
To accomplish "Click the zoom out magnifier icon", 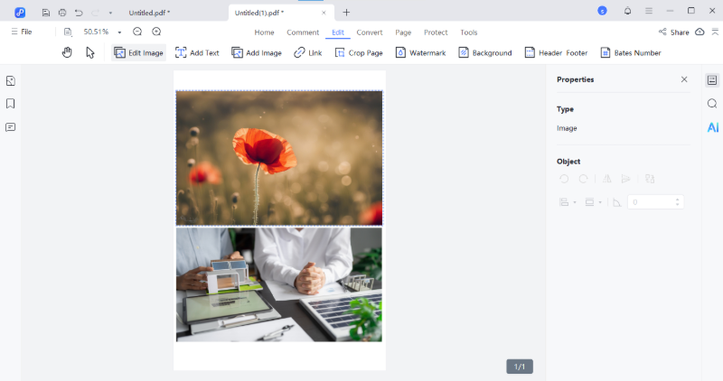I will coord(137,32).
